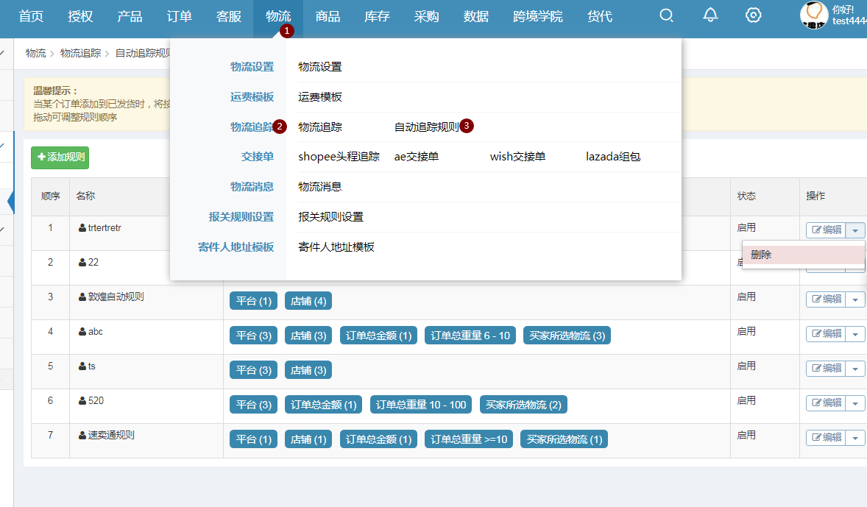
Task: Click 编辑 button for rule ts
Action: pyautogui.click(x=826, y=369)
